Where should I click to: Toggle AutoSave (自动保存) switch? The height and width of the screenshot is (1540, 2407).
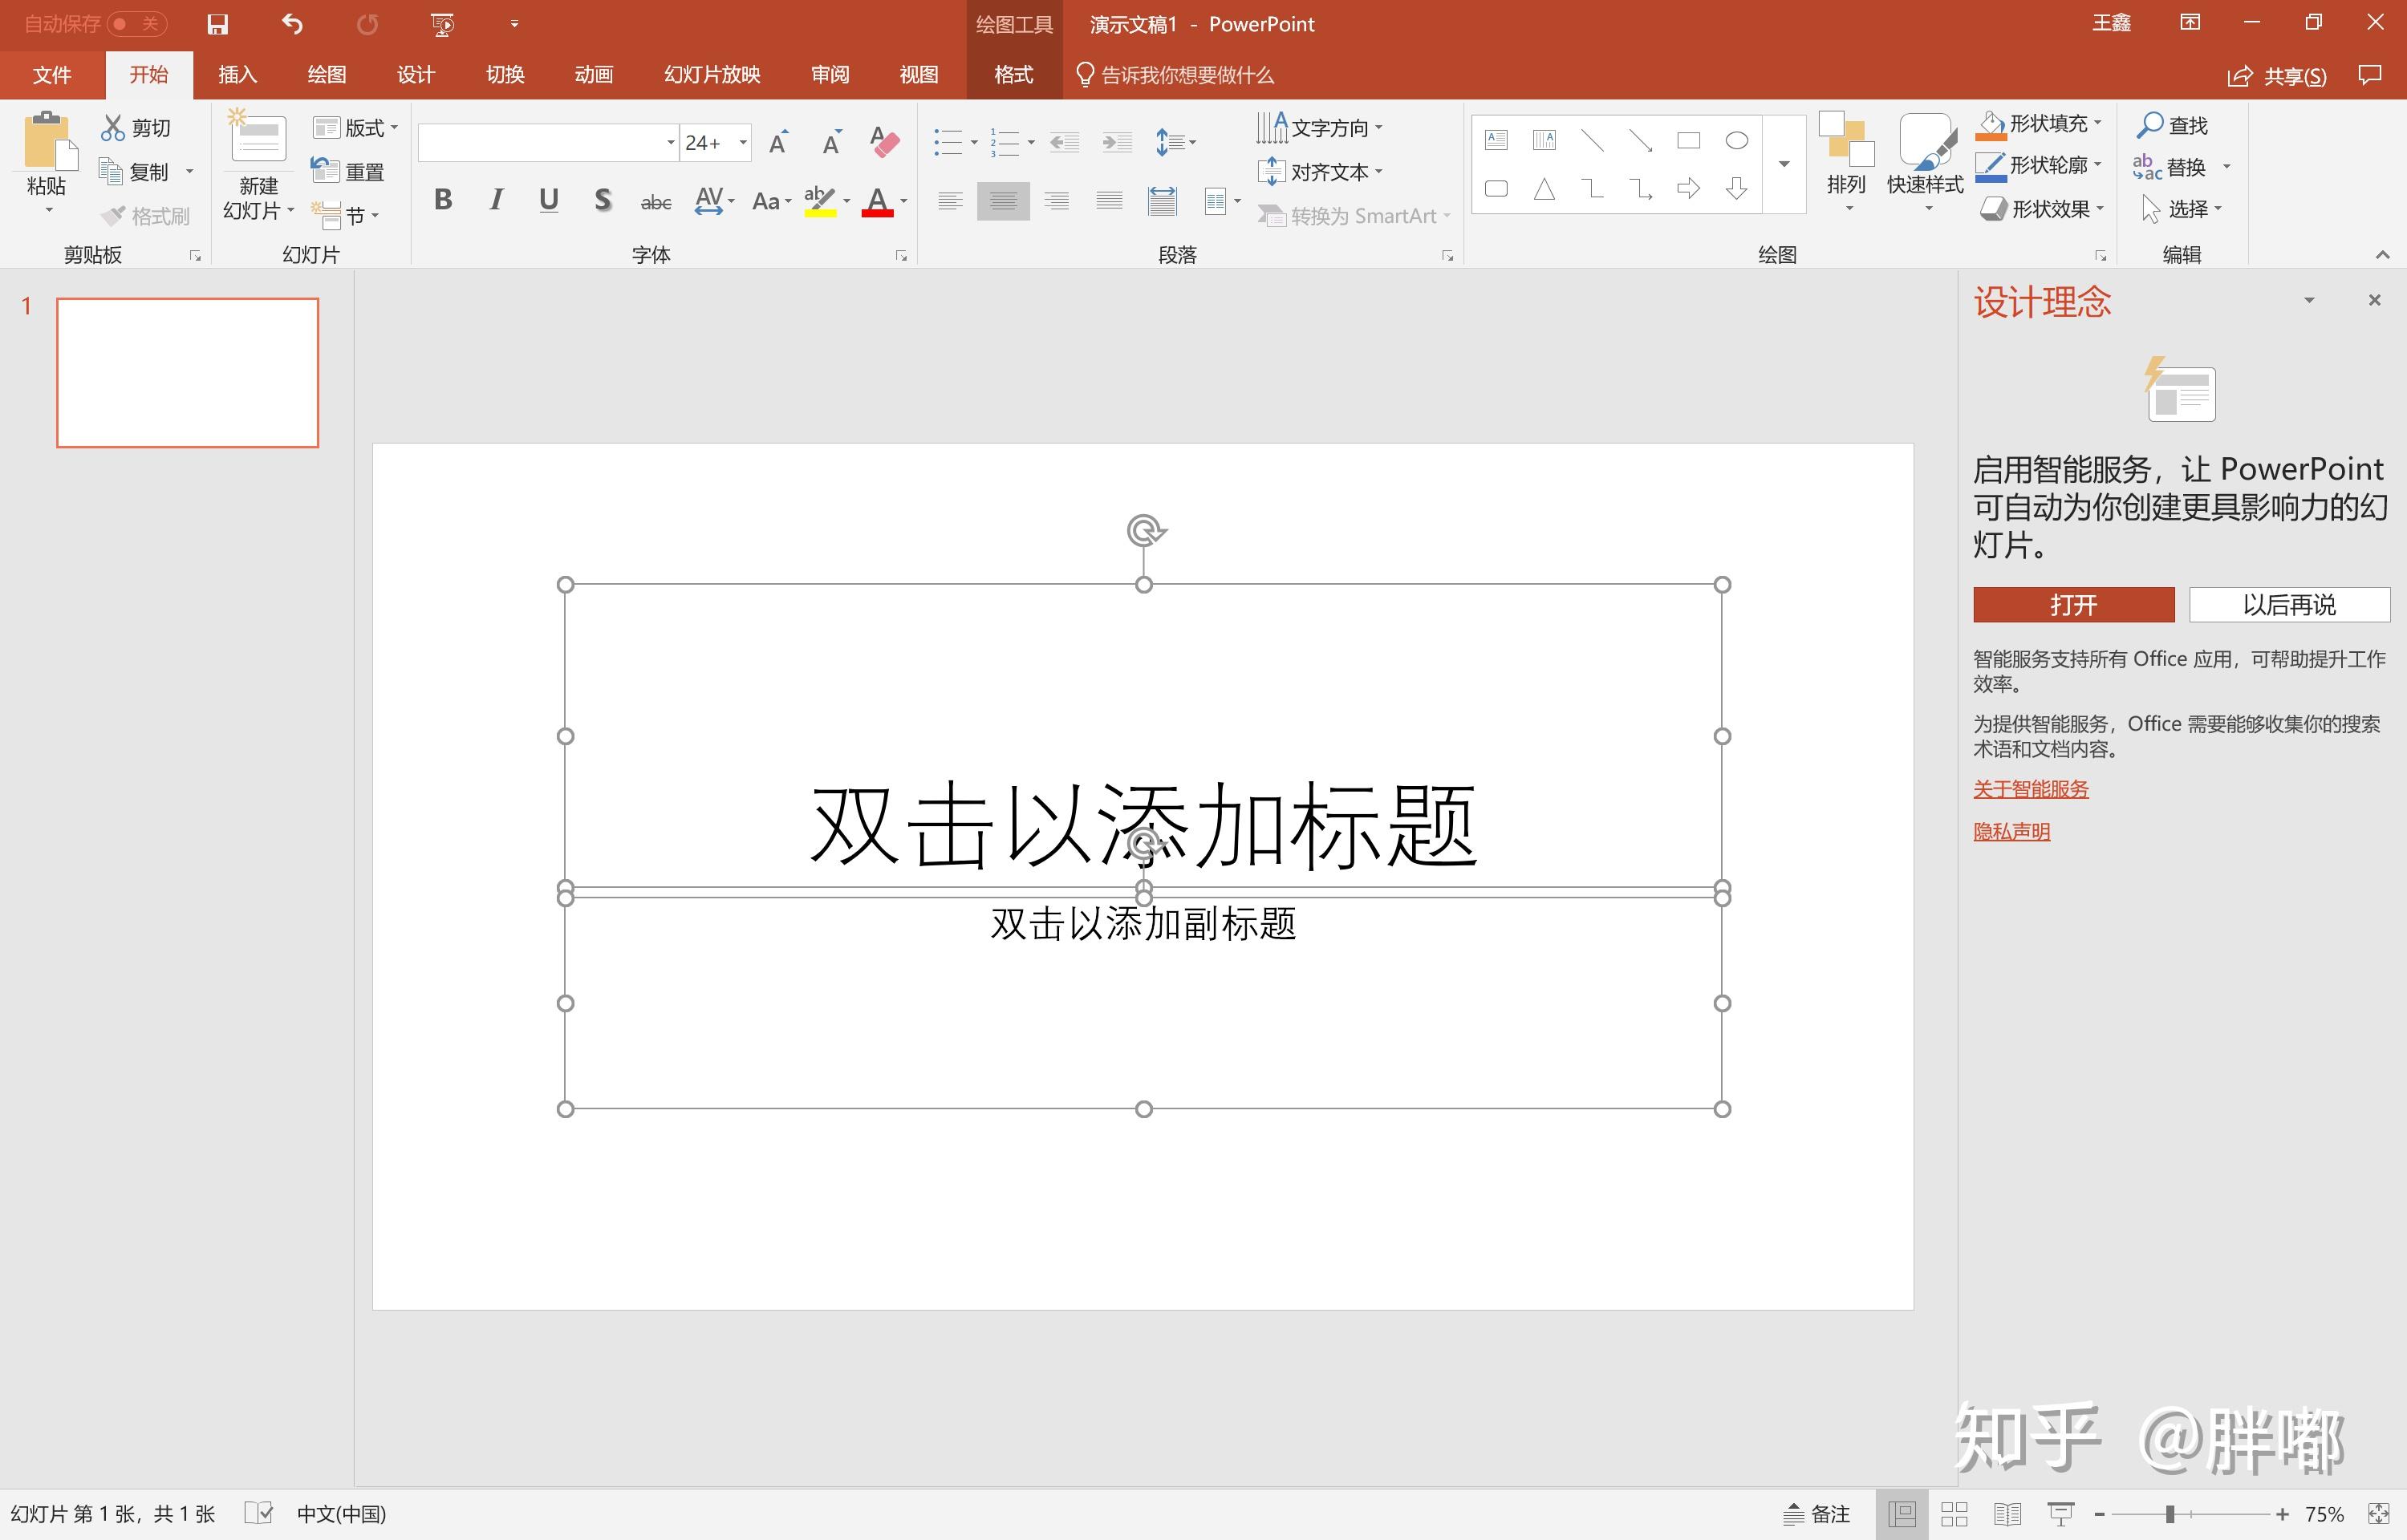[x=137, y=24]
